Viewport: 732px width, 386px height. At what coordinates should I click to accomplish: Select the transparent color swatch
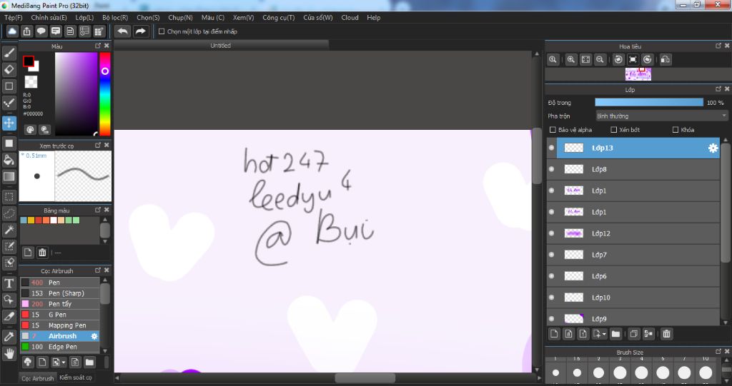pyautogui.click(x=31, y=81)
